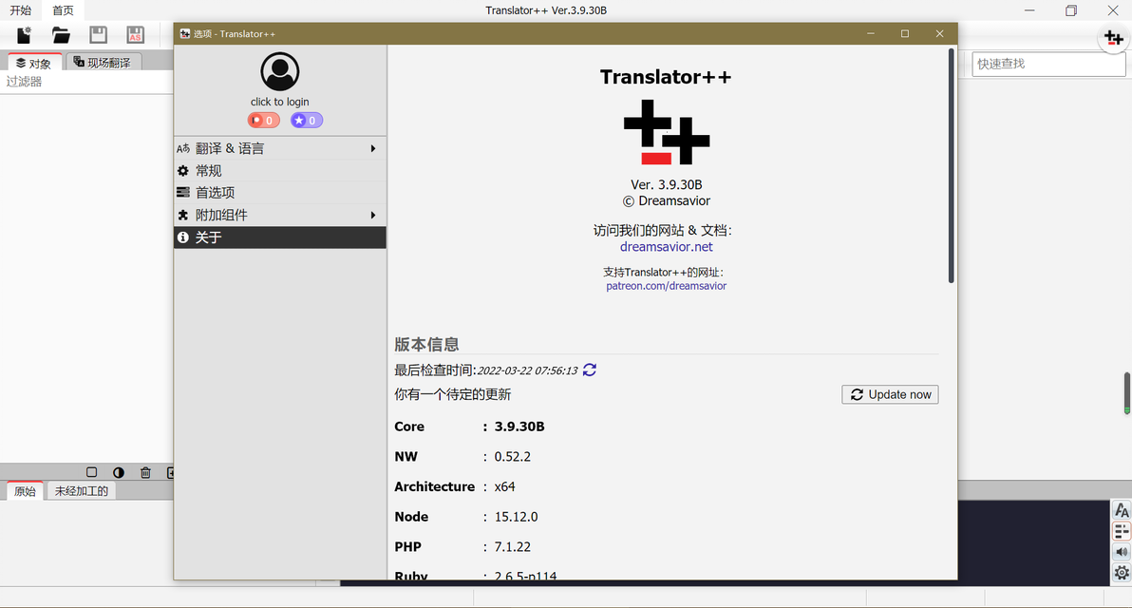This screenshot has width=1132, height=608.
Task: Click the Save As floppy icon
Action: (x=135, y=34)
